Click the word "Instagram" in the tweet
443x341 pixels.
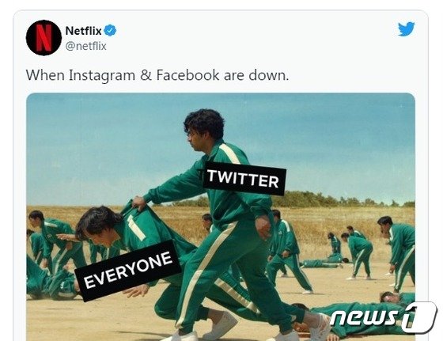(x=102, y=76)
